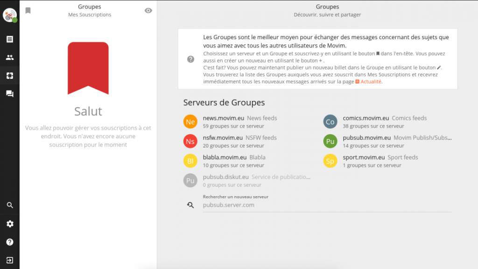This screenshot has width=478, height=269.
Task: Open the help icon in sidebar
Action: (10, 242)
